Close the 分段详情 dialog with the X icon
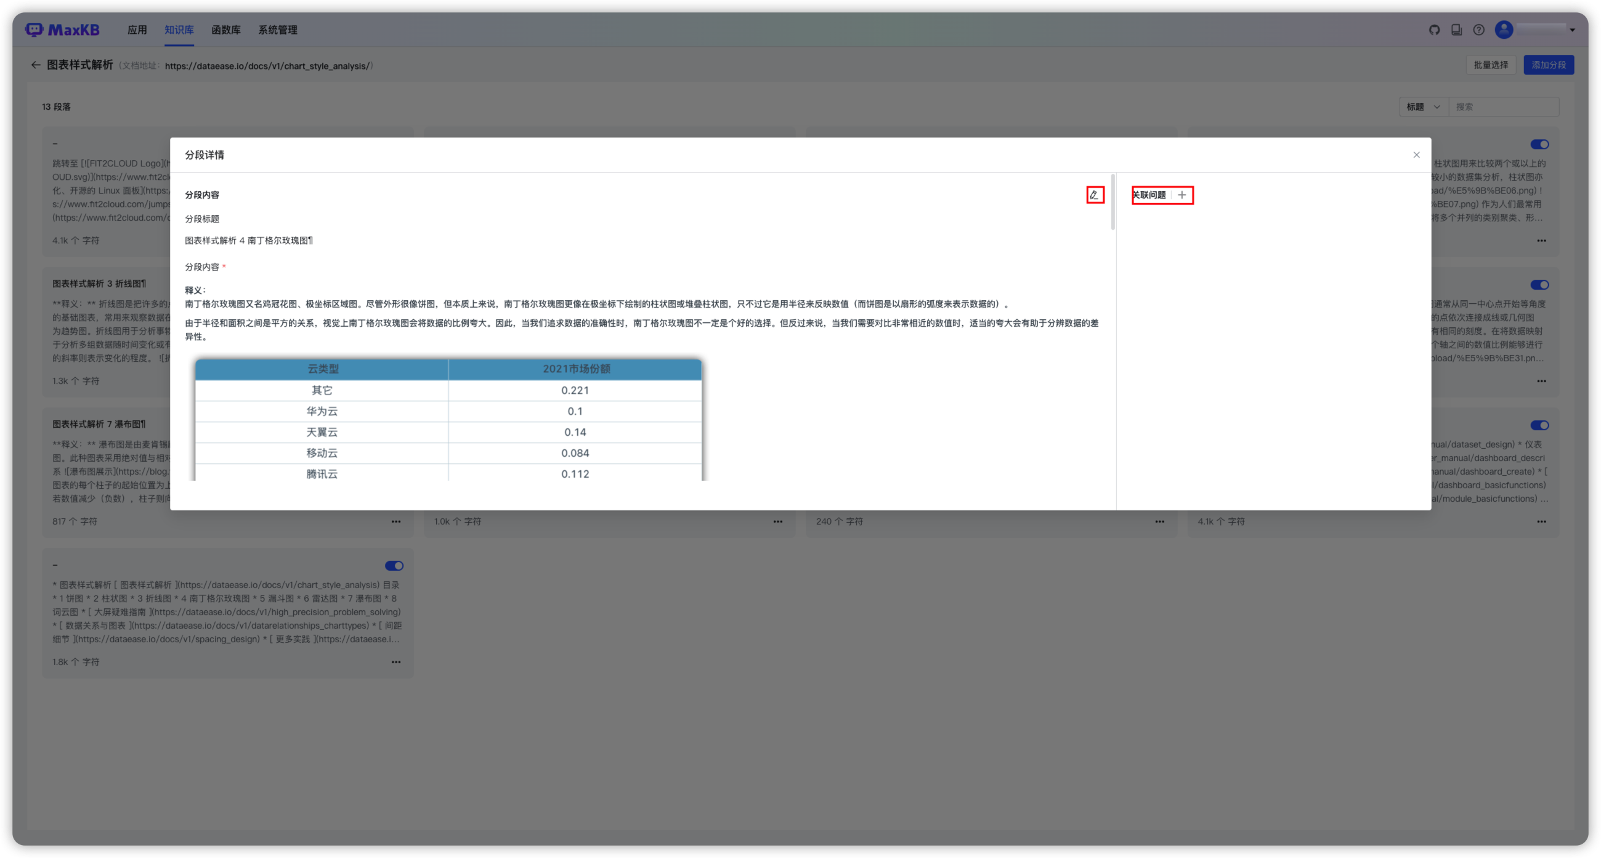The image size is (1601, 858). (1416, 155)
